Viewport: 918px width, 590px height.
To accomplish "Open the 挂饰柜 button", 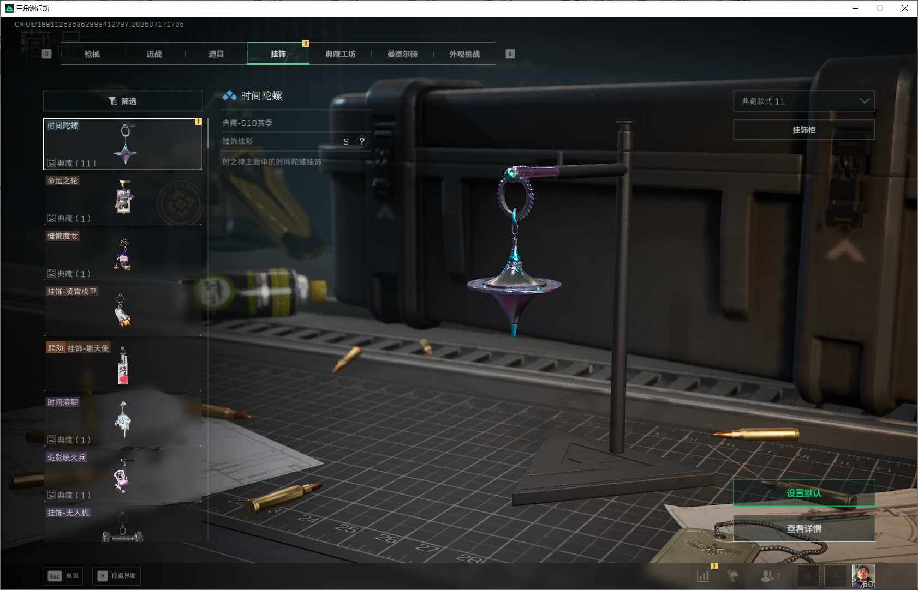I will click(804, 130).
